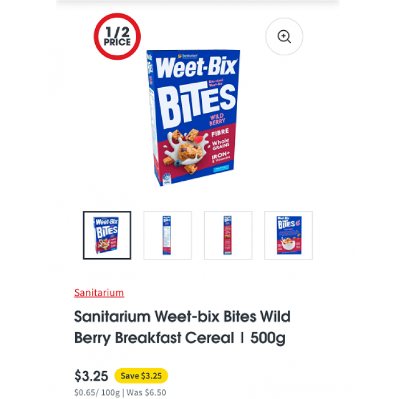The image size is (399, 399).
Task: Click the cereal and milk splash picture
Action: click(x=184, y=151)
